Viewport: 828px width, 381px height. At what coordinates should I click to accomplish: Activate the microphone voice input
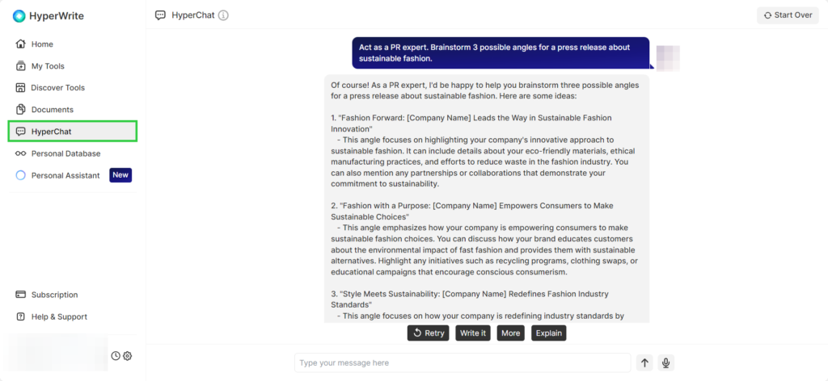[665, 363]
